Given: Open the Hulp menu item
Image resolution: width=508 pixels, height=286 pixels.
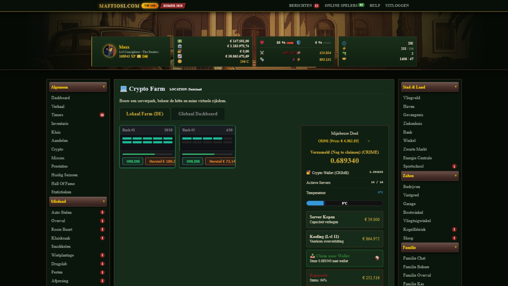Looking at the screenshot, I should point(375,5).
